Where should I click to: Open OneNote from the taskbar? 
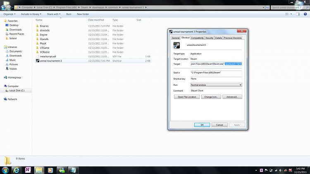(28, 170)
